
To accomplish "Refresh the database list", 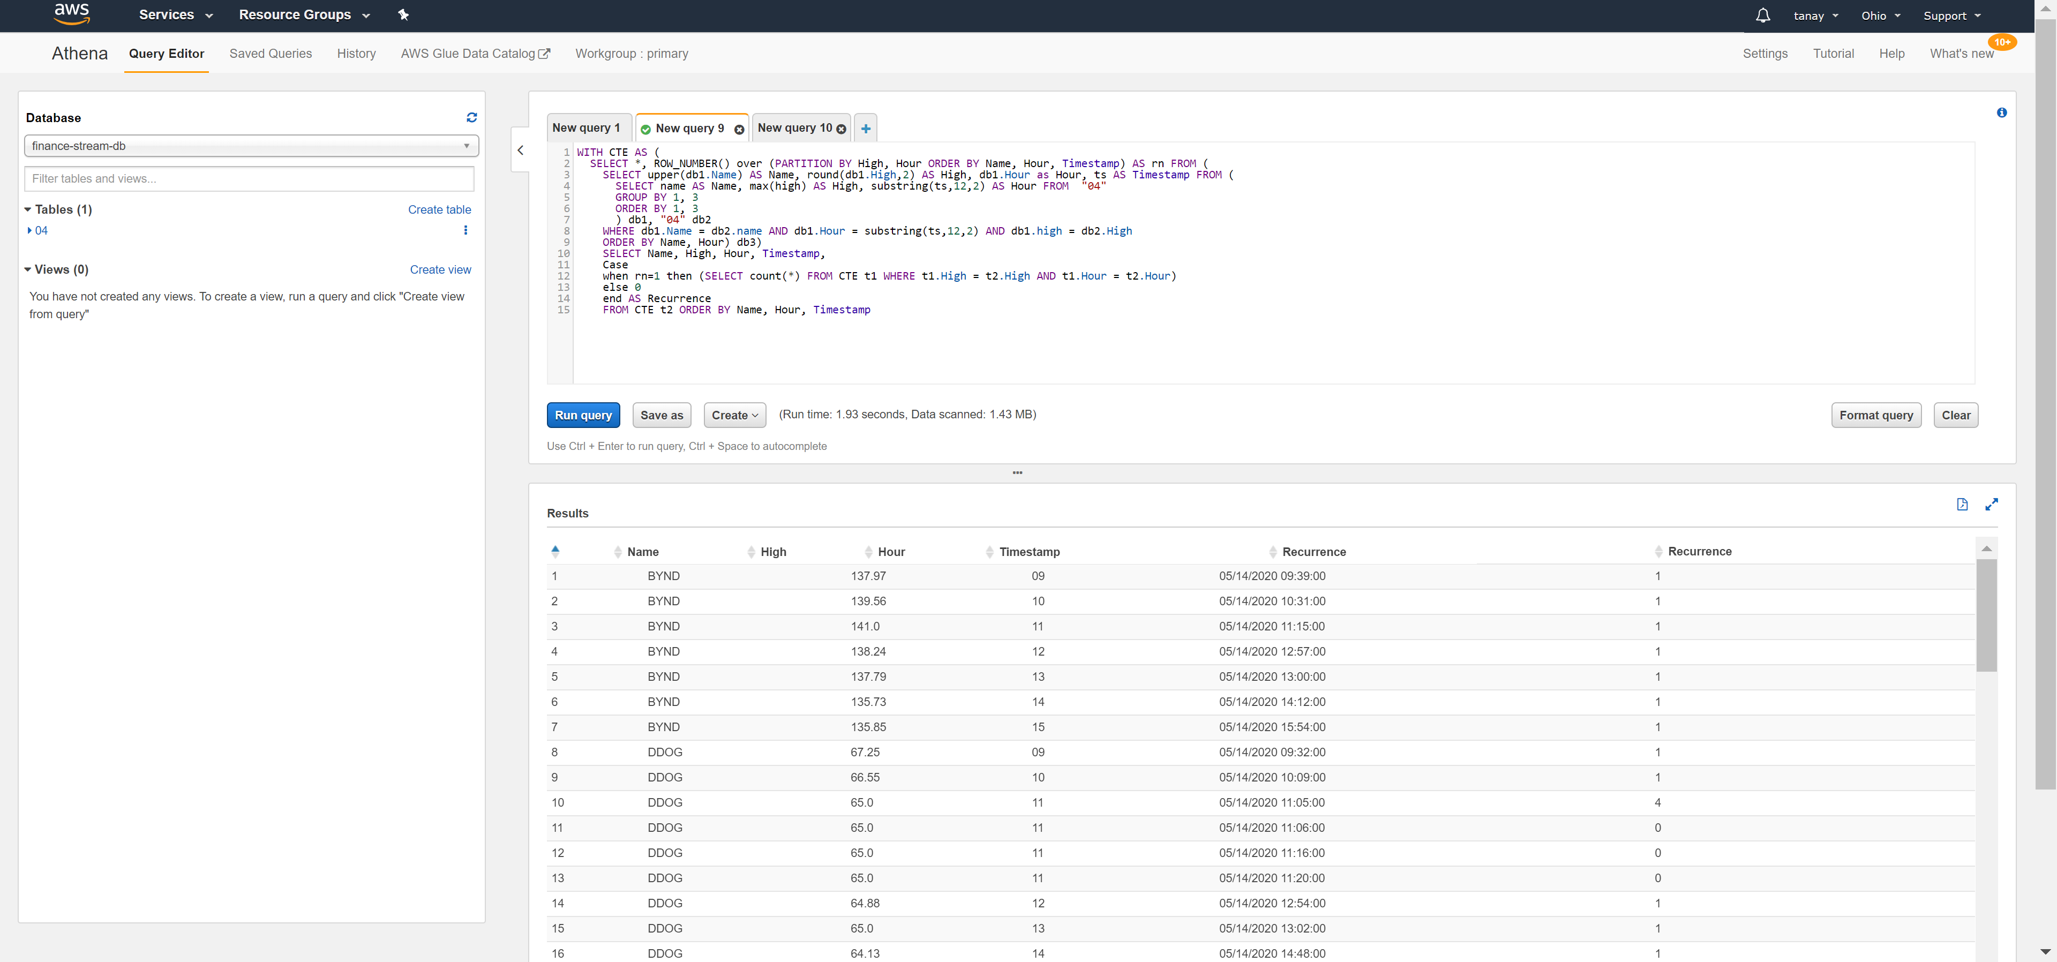I will (x=471, y=117).
